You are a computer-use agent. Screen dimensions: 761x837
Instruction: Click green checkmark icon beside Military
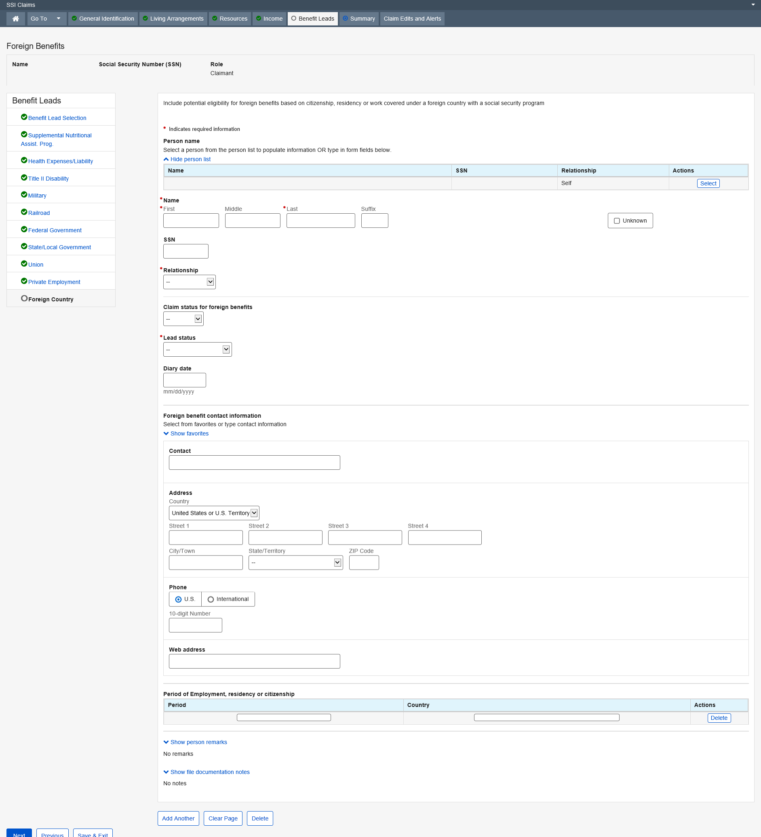pos(24,195)
